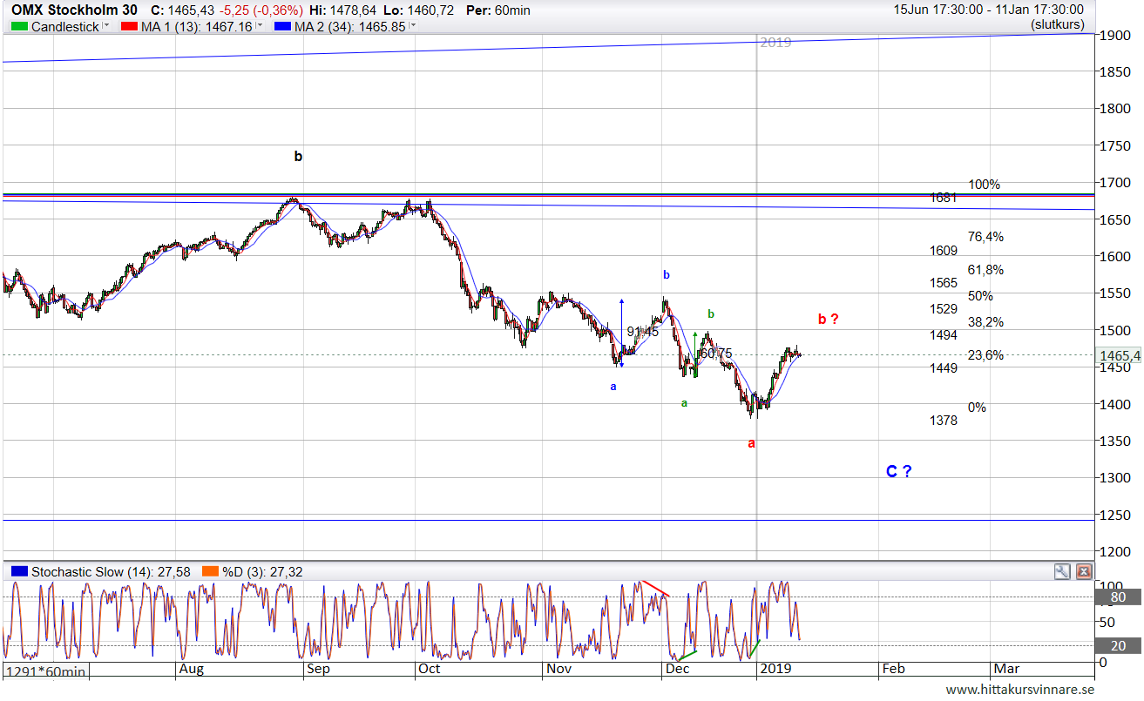
Task: Open the Candlestick chart type dropdown arrow
Action: pyautogui.click(x=106, y=26)
